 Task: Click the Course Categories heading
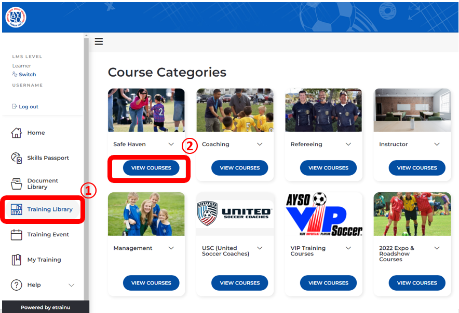[167, 72]
